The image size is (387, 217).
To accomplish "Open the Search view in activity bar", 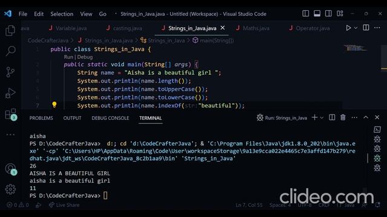I will pos(10,51).
